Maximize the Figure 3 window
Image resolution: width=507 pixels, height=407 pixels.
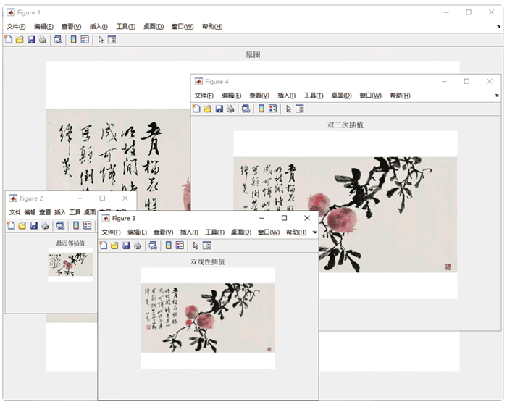(x=284, y=218)
